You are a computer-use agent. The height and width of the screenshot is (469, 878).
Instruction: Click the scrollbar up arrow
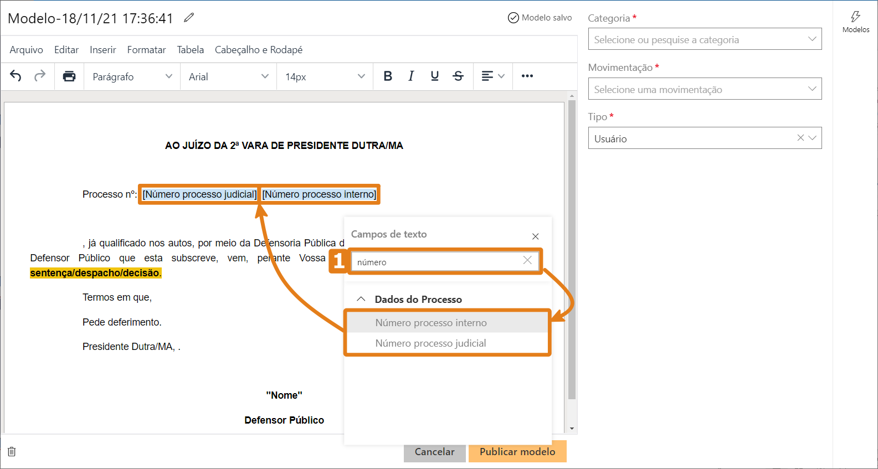click(x=572, y=96)
